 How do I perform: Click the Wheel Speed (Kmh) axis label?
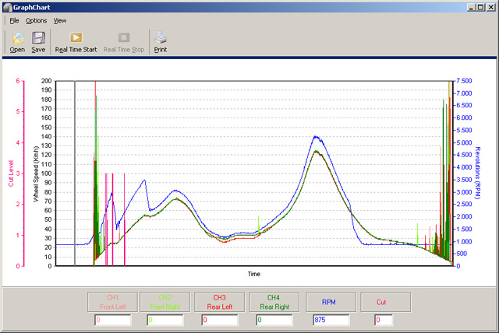point(36,174)
